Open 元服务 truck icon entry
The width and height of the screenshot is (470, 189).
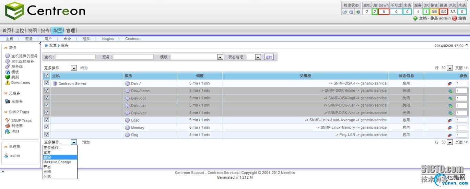(x=8, y=102)
